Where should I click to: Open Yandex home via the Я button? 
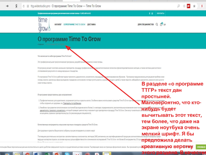click(x=16, y=6)
